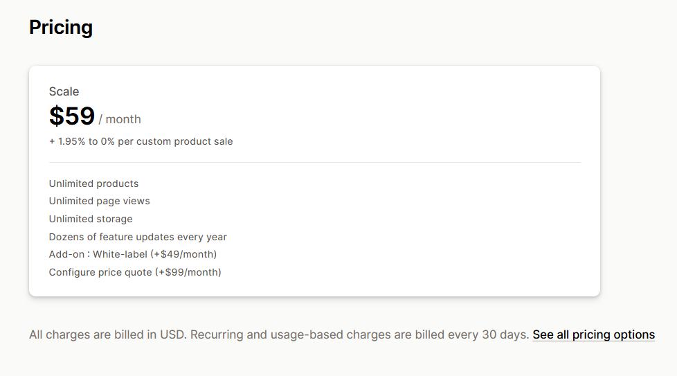Click the word "White-label" in add-ons
Screen dimensions: 677x376
click(120, 254)
